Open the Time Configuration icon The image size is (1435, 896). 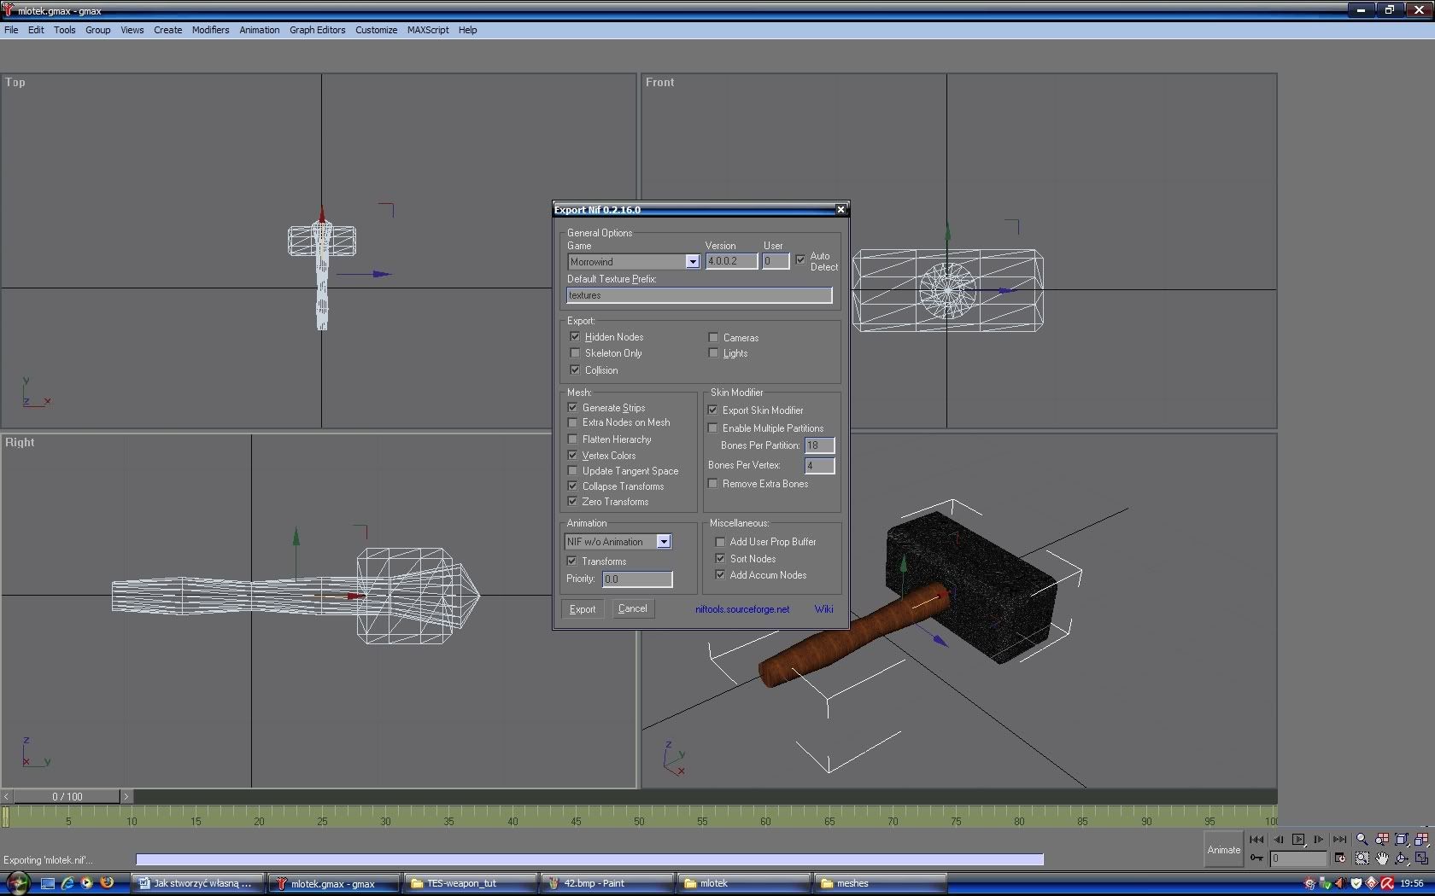point(1340,858)
